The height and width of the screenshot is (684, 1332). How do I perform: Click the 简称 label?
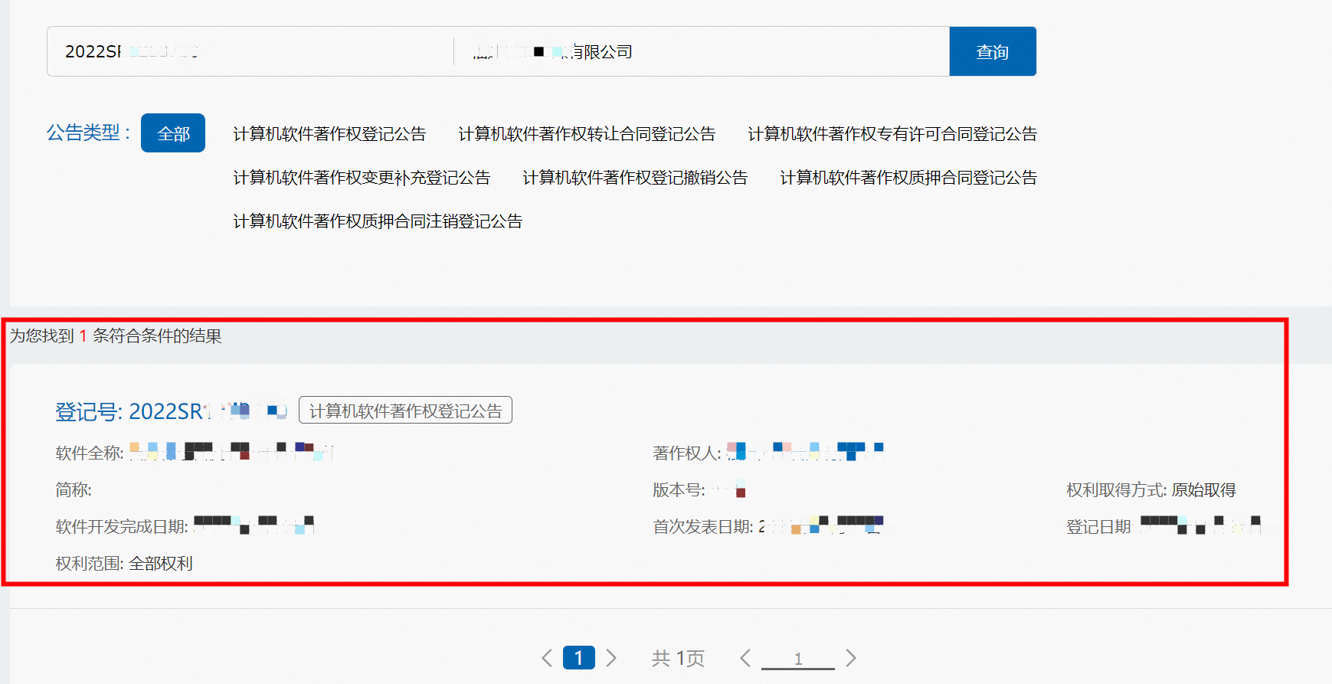coord(74,490)
